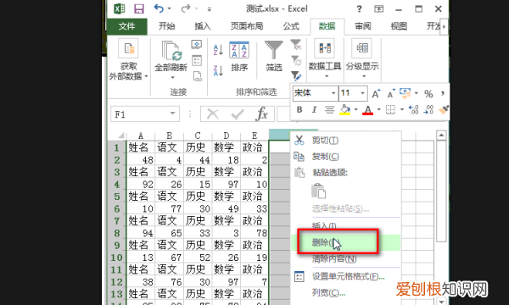Confirm formula entry with checkmark
The width and height of the screenshot is (509, 305).
(238, 114)
